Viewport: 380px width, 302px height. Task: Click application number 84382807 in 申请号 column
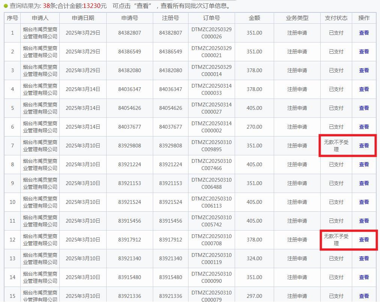pyautogui.click(x=130, y=33)
